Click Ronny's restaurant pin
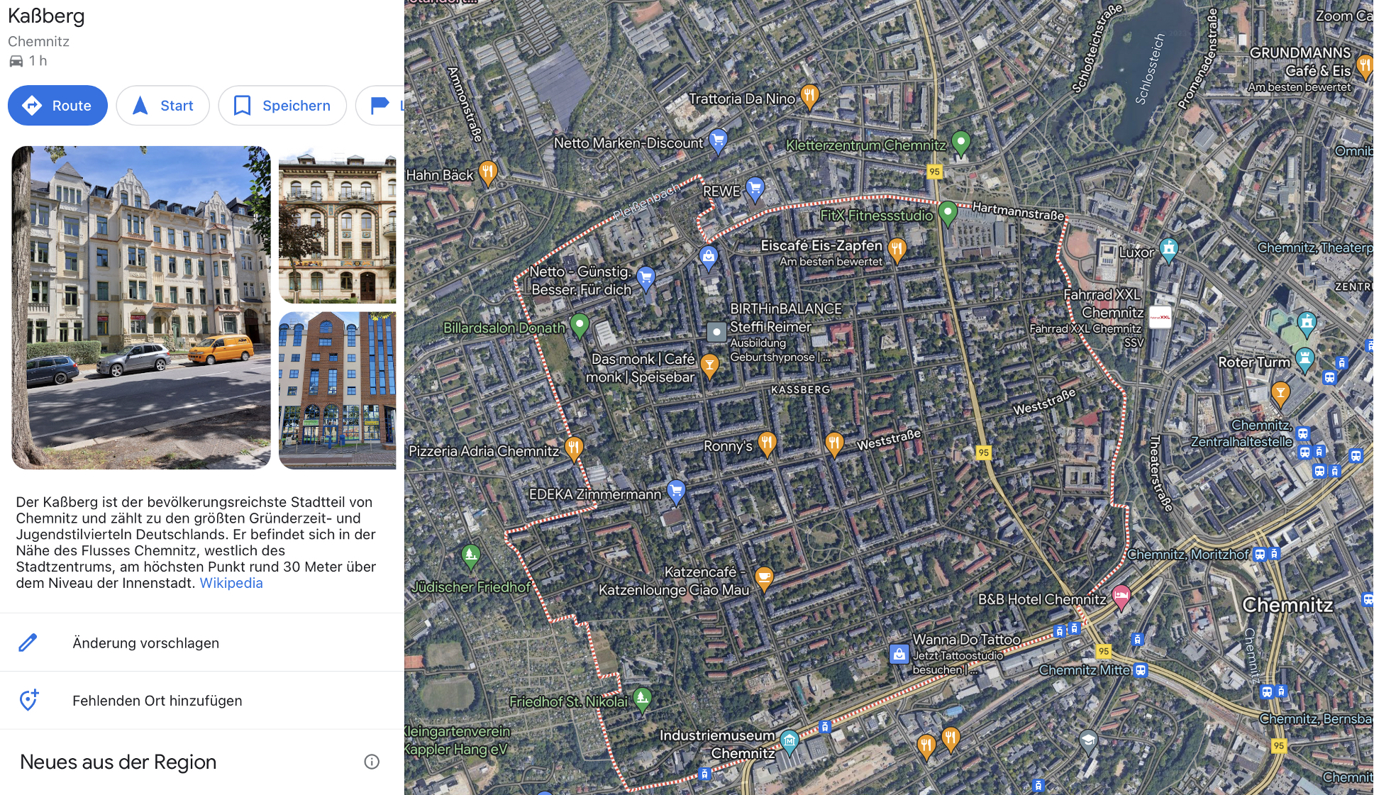 [x=767, y=443]
